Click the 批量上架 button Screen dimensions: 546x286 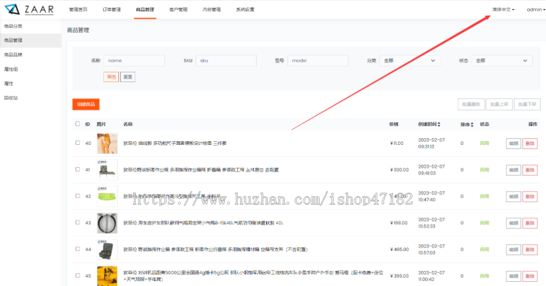point(499,104)
